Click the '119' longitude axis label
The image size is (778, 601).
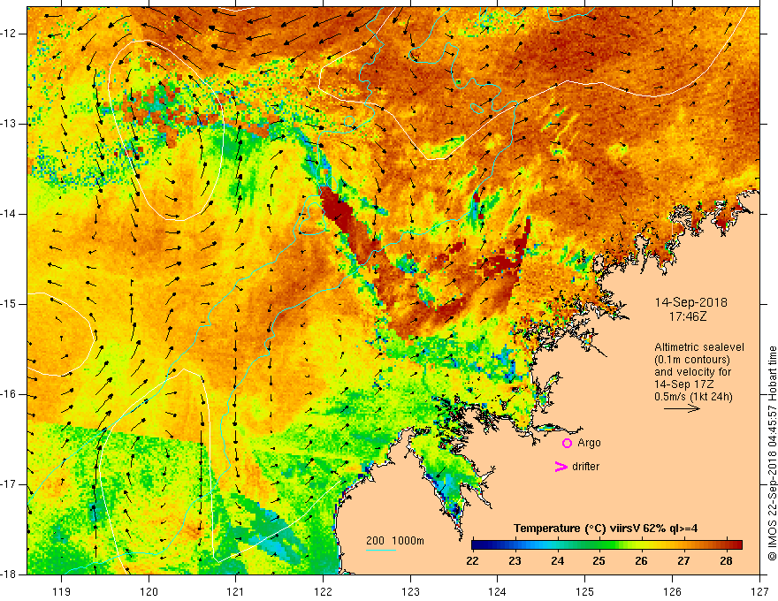(61, 591)
